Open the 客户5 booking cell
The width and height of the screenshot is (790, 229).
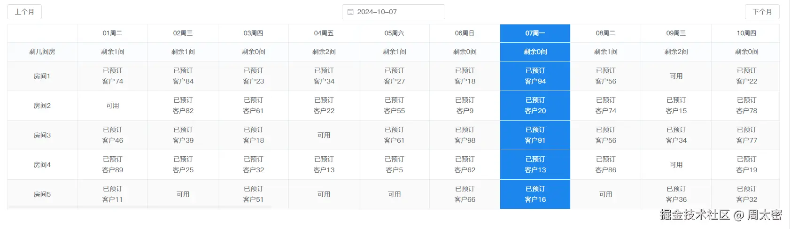click(x=395, y=165)
